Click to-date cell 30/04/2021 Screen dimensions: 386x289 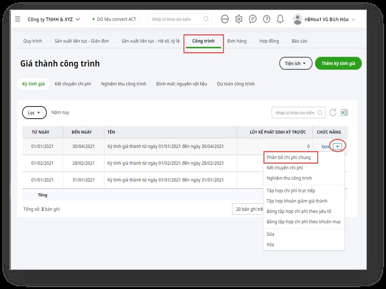click(83, 147)
